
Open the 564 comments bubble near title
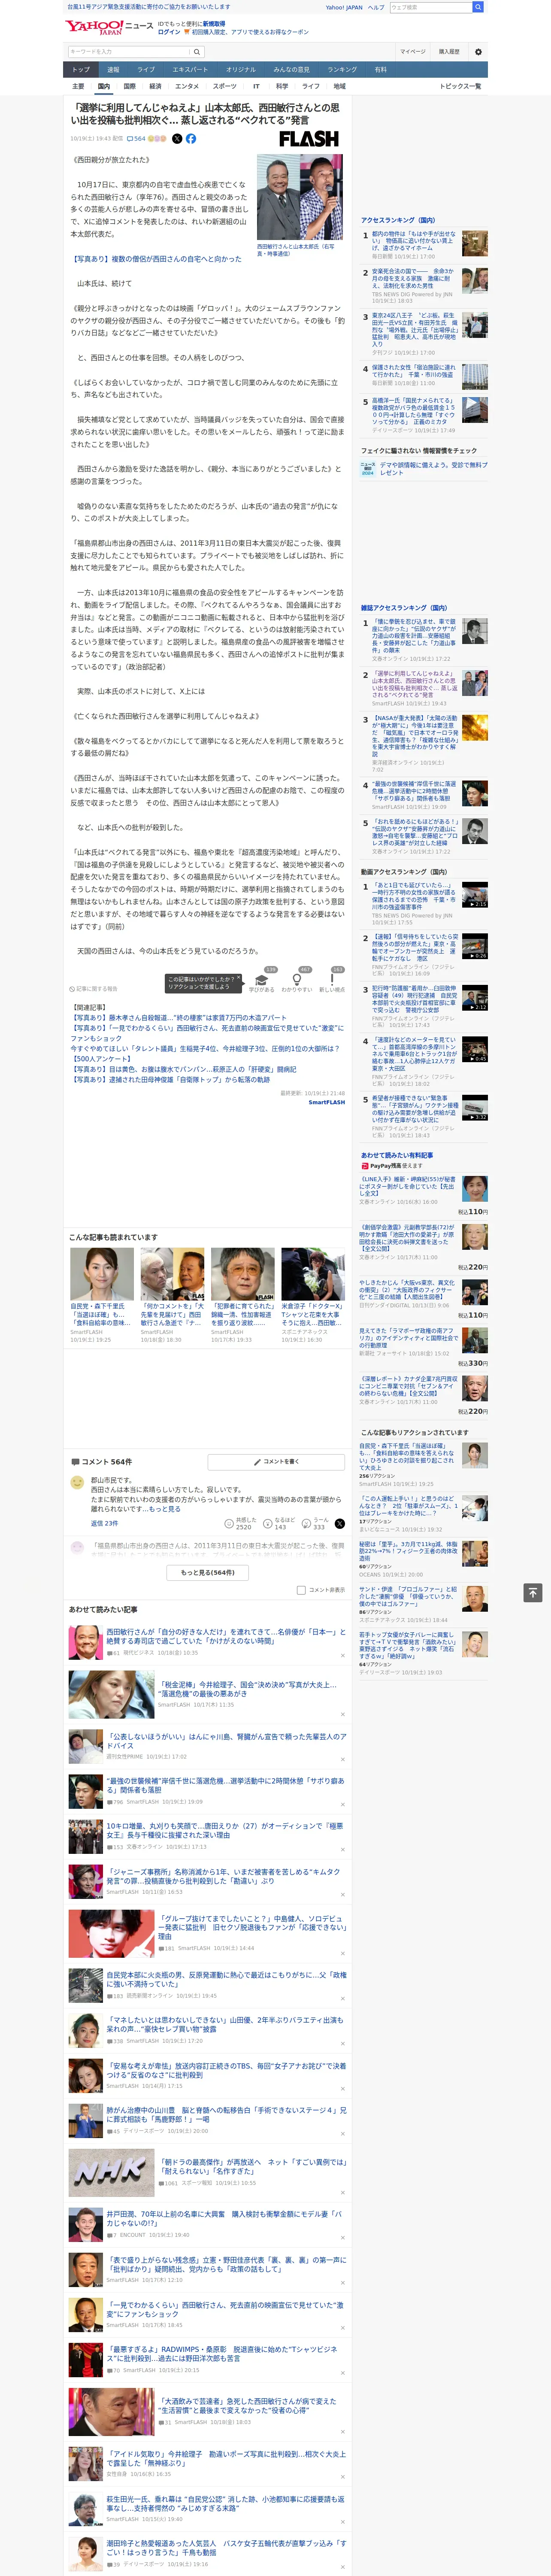(136, 139)
